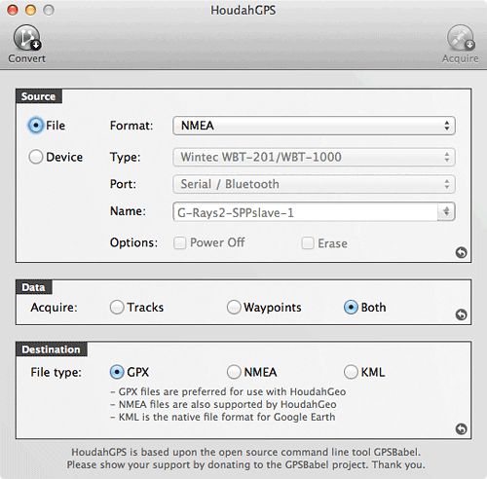
Task: Reset the Destination section with its revert arrow
Action: point(461,429)
